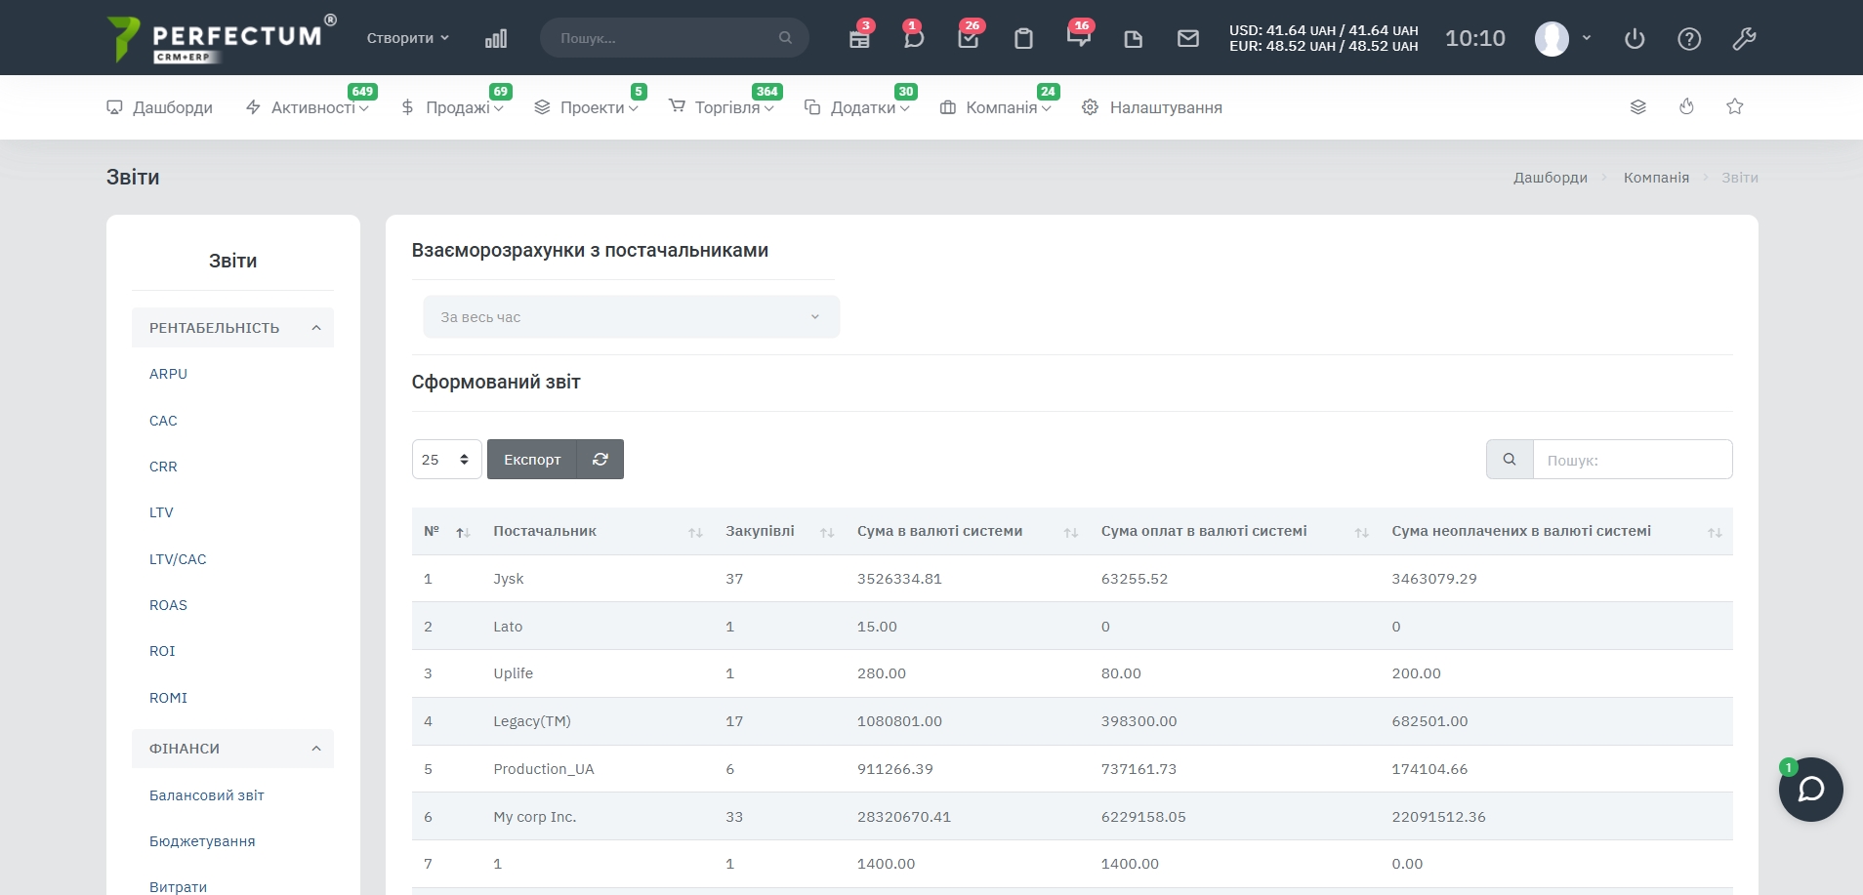Open the rows-per-page selector showing 25
Screen dimensions: 1863x895
click(x=446, y=460)
